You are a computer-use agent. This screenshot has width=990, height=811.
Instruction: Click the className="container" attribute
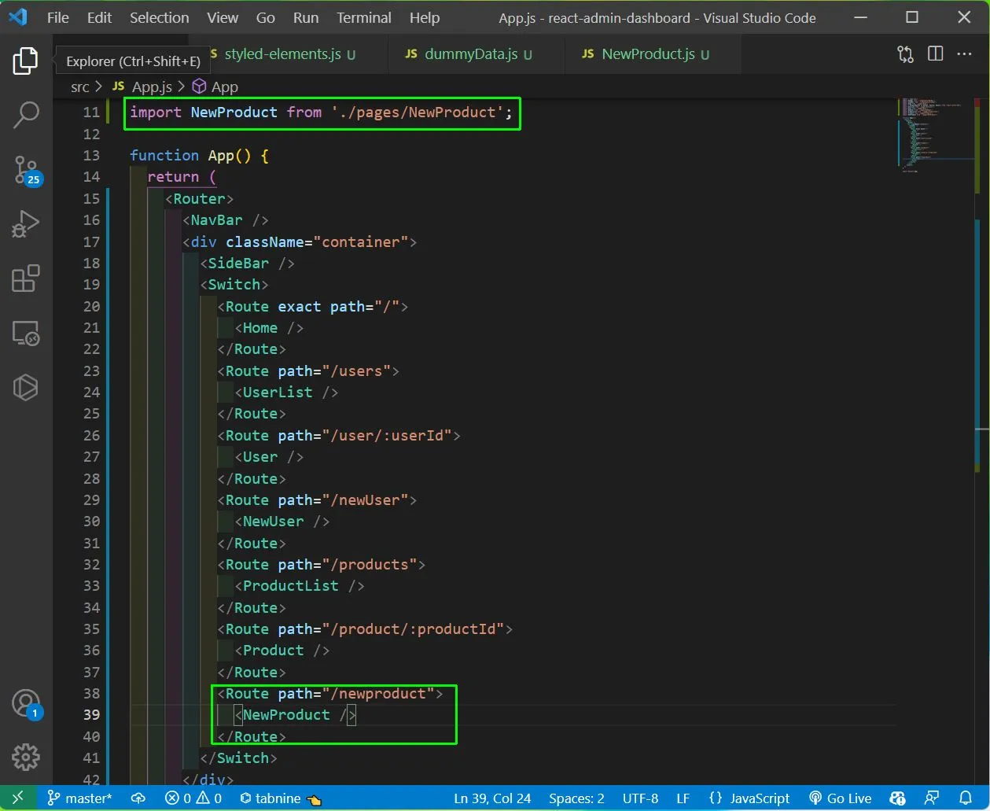(317, 242)
